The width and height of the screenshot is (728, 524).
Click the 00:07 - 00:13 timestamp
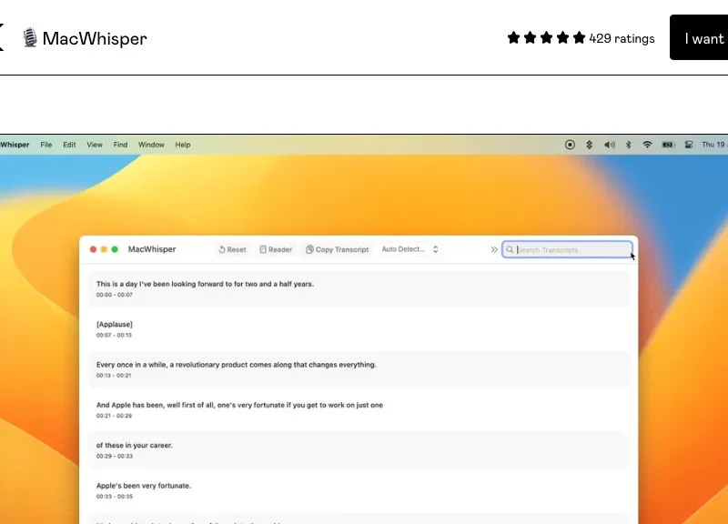click(x=115, y=335)
